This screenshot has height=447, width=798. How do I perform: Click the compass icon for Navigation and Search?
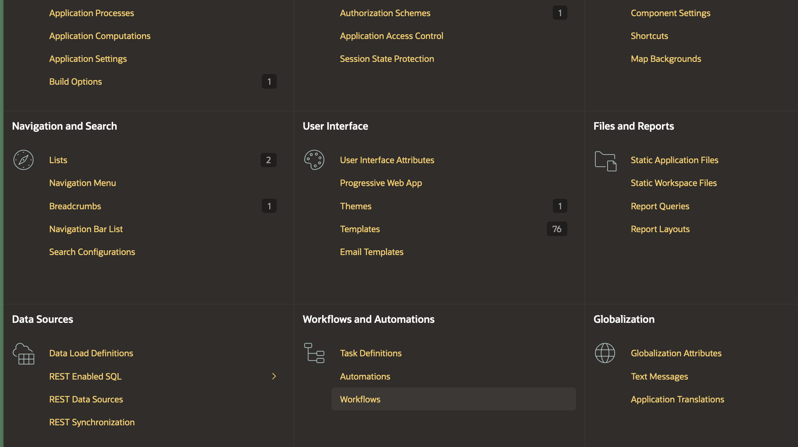23,160
